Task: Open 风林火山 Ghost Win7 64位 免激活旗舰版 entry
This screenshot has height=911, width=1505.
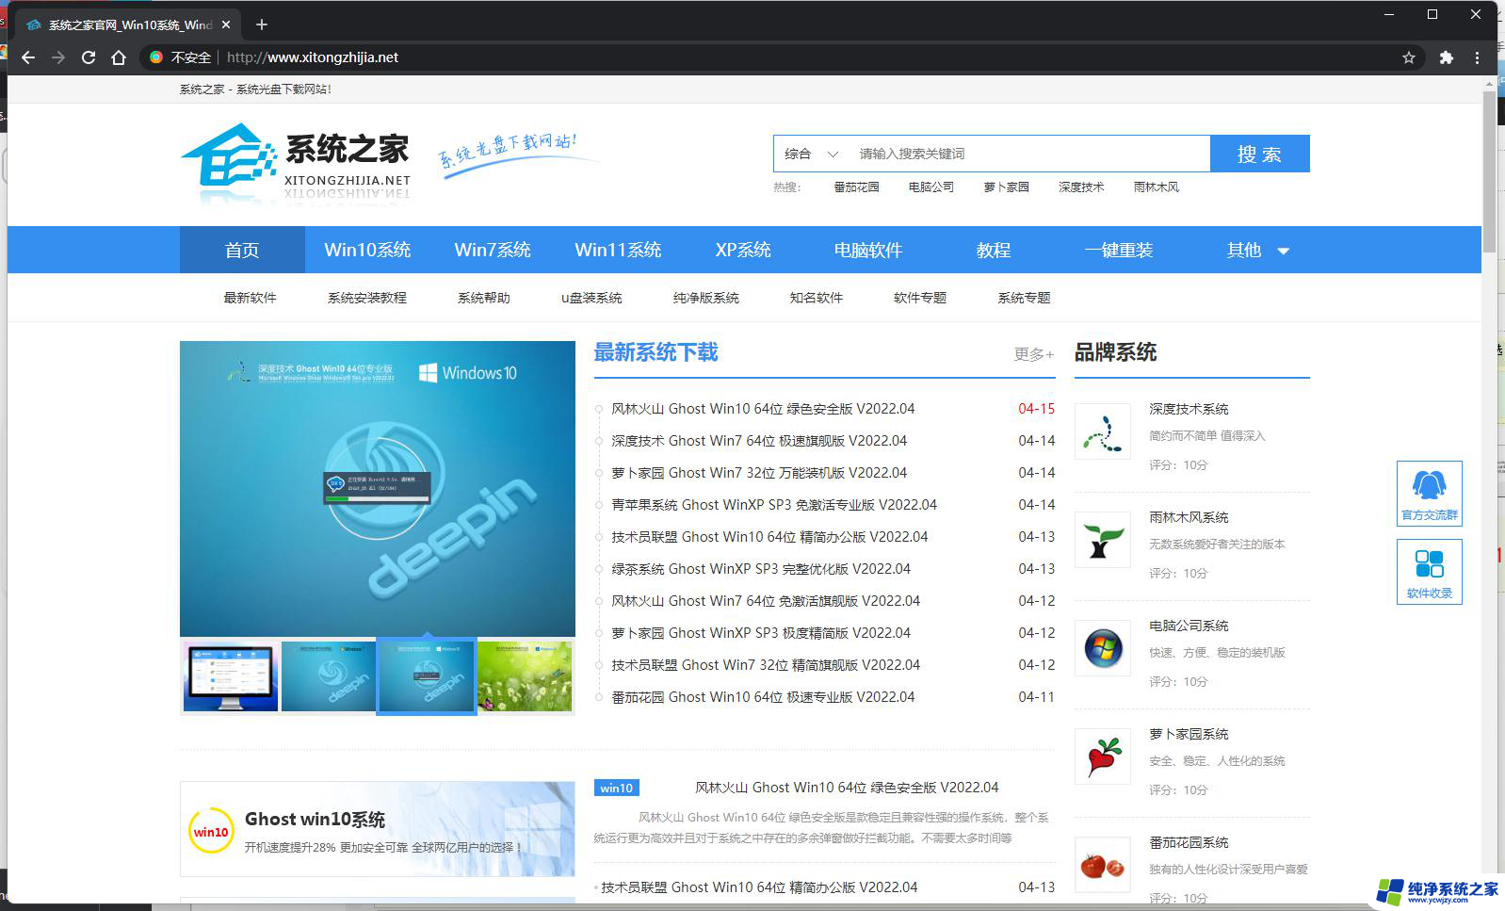Action: click(x=766, y=601)
